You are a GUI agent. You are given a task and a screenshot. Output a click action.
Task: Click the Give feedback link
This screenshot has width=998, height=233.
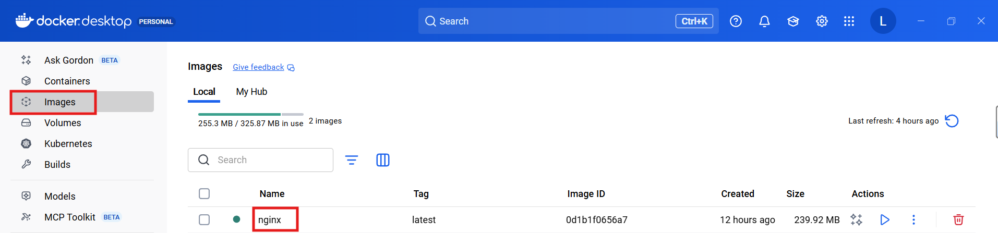click(263, 67)
